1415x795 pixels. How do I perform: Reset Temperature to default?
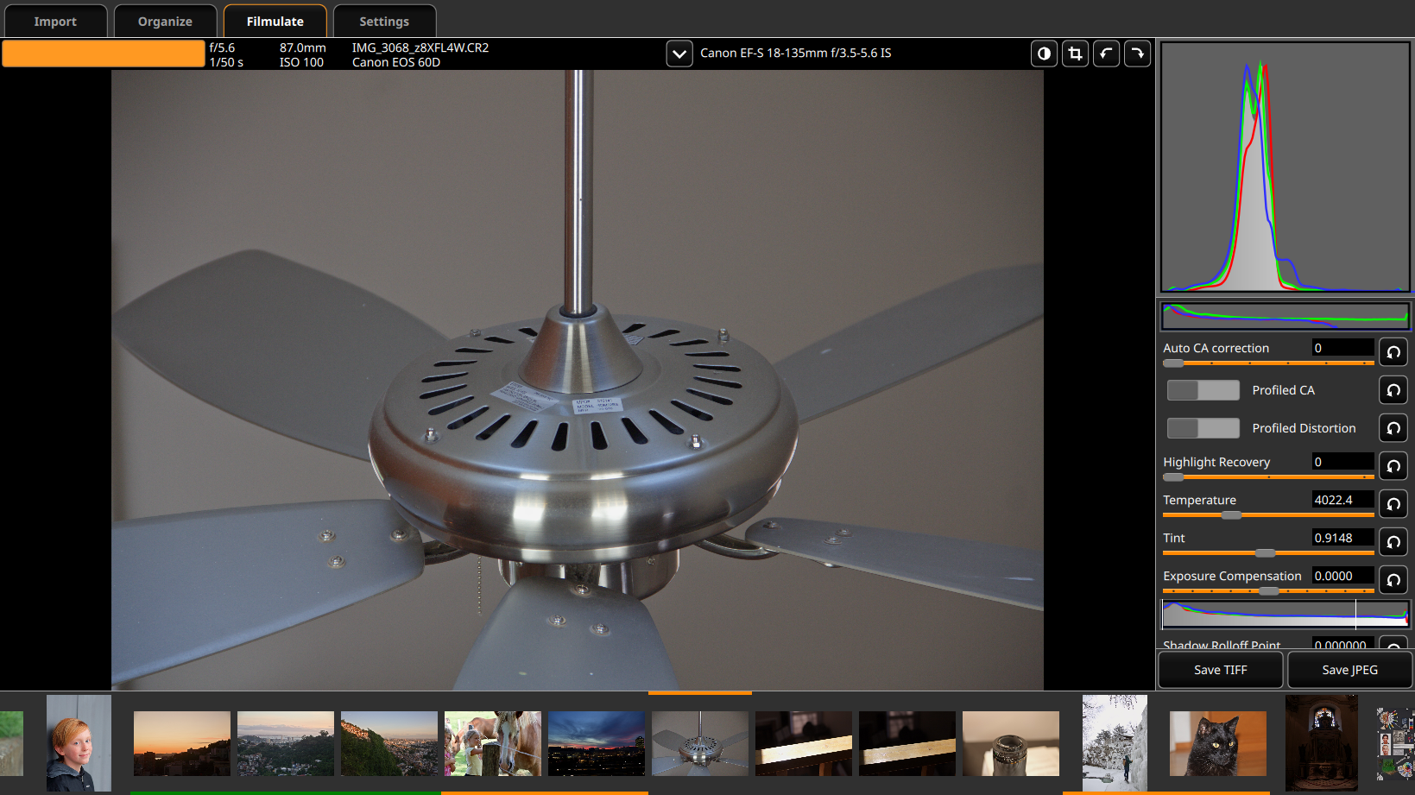click(1393, 504)
